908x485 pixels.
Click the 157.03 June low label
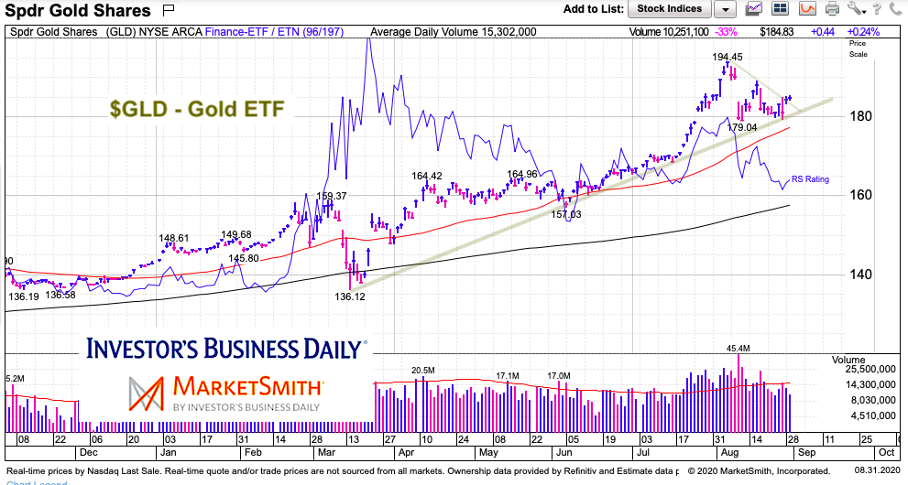pos(566,214)
